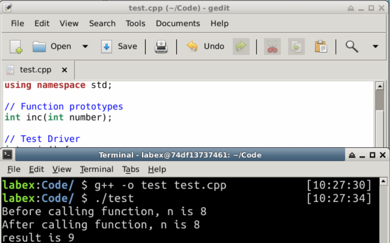Click the Print icon in toolbar

point(161,47)
